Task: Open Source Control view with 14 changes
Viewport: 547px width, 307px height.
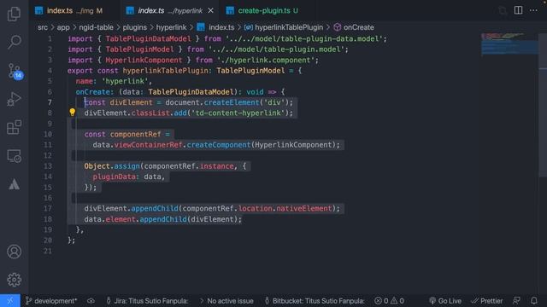Action: pyautogui.click(x=15, y=71)
